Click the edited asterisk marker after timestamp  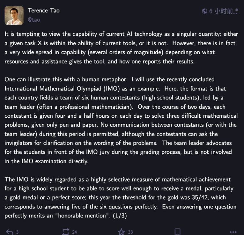(x=236, y=11)
